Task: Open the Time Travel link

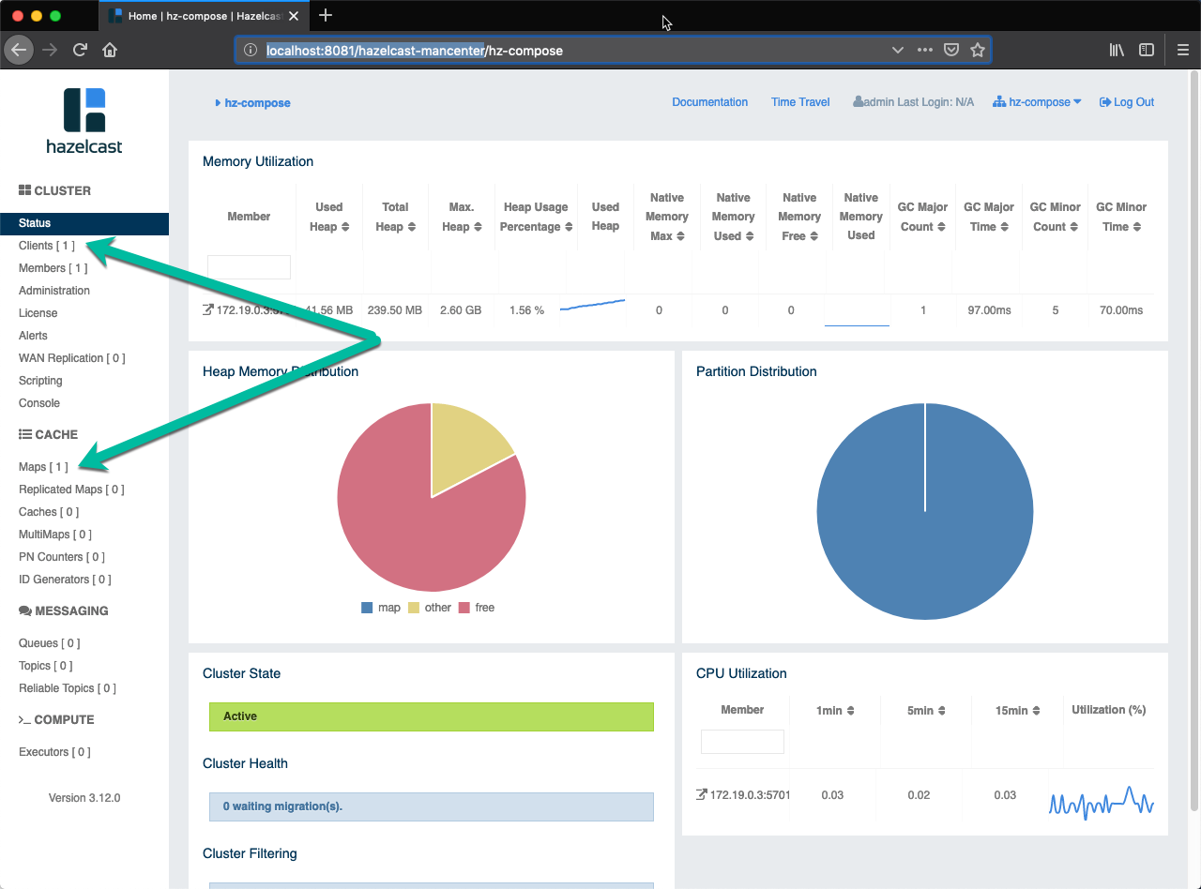Action: pyautogui.click(x=800, y=102)
